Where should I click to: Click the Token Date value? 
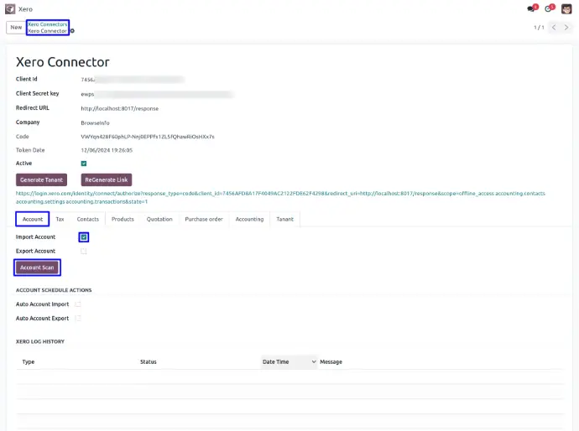coord(107,150)
